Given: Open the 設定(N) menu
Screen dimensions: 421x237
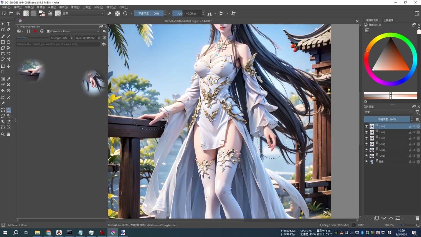Looking at the screenshot, I should pyautogui.click(x=99, y=7).
